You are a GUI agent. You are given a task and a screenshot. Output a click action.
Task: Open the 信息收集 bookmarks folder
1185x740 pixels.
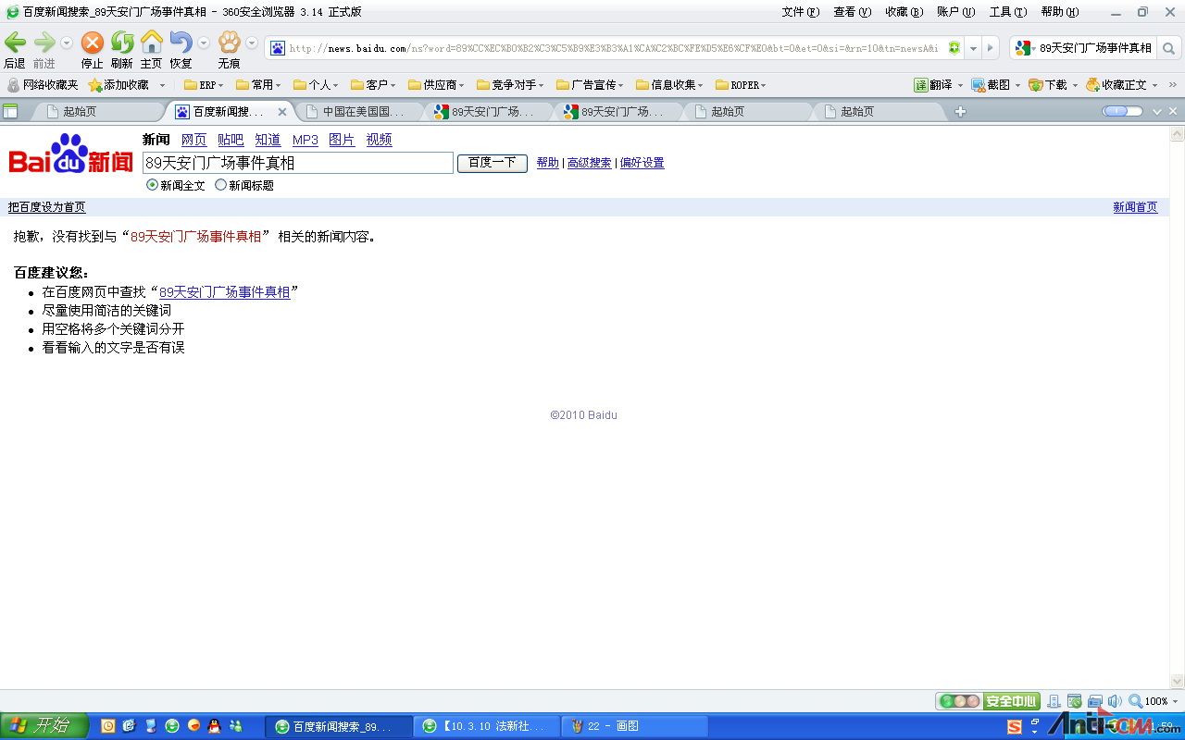coord(669,85)
